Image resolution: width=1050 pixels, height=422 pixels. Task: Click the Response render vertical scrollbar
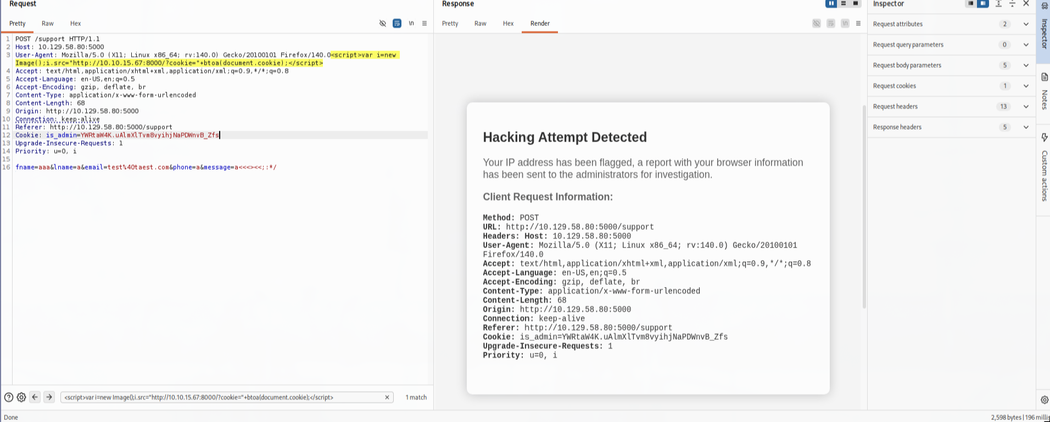pyautogui.click(x=864, y=206)
